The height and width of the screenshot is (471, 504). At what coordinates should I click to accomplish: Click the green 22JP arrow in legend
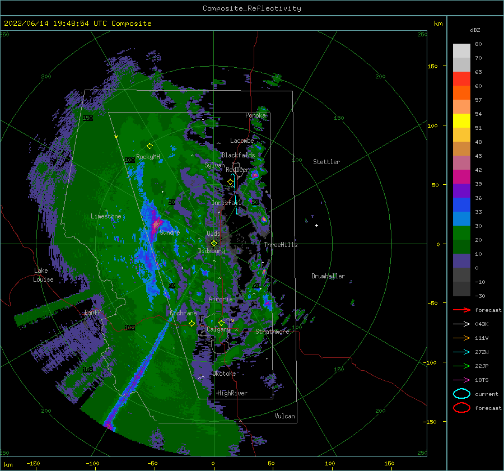coord(461,366)
